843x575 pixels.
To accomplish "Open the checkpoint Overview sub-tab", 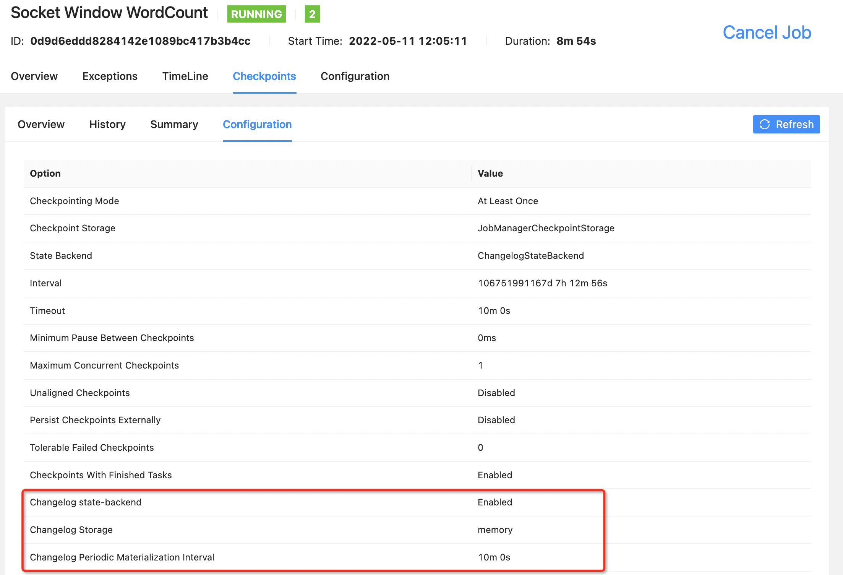I will 41,124.
